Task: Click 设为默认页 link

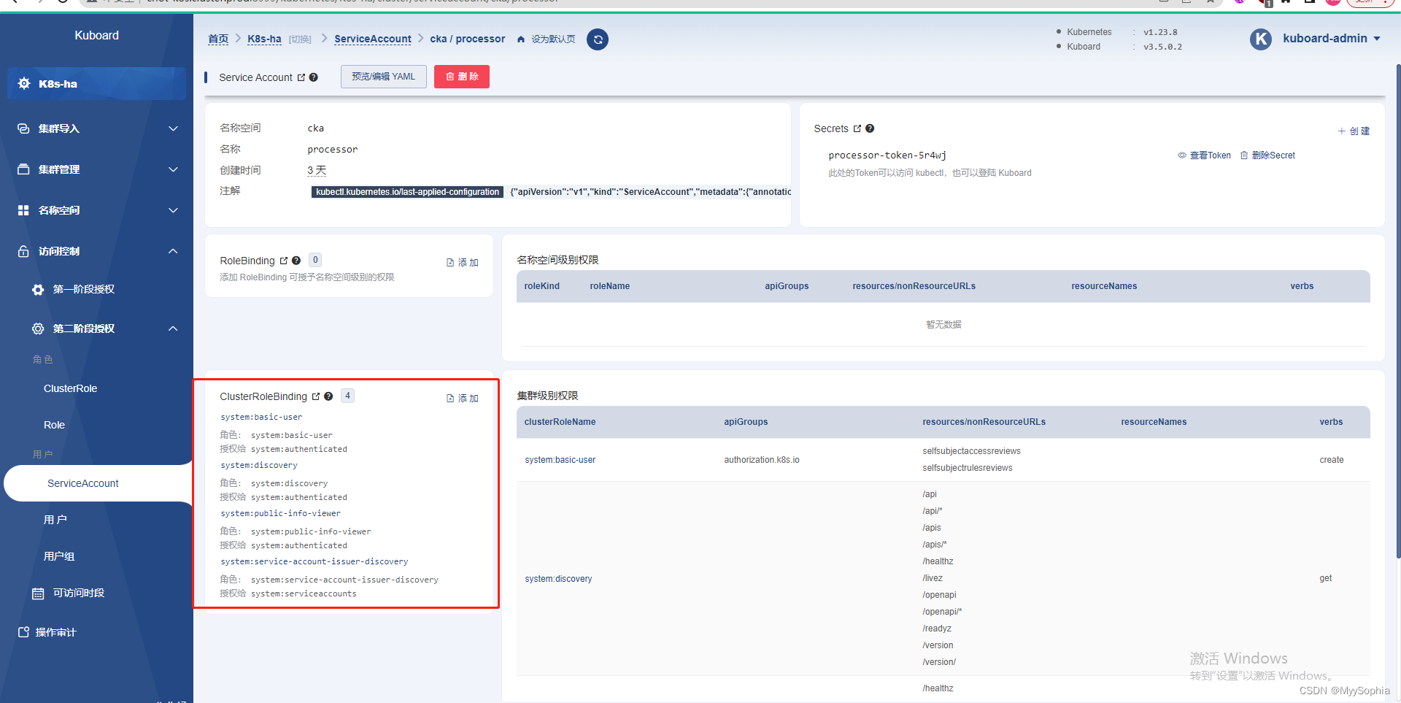Action: 553,39
